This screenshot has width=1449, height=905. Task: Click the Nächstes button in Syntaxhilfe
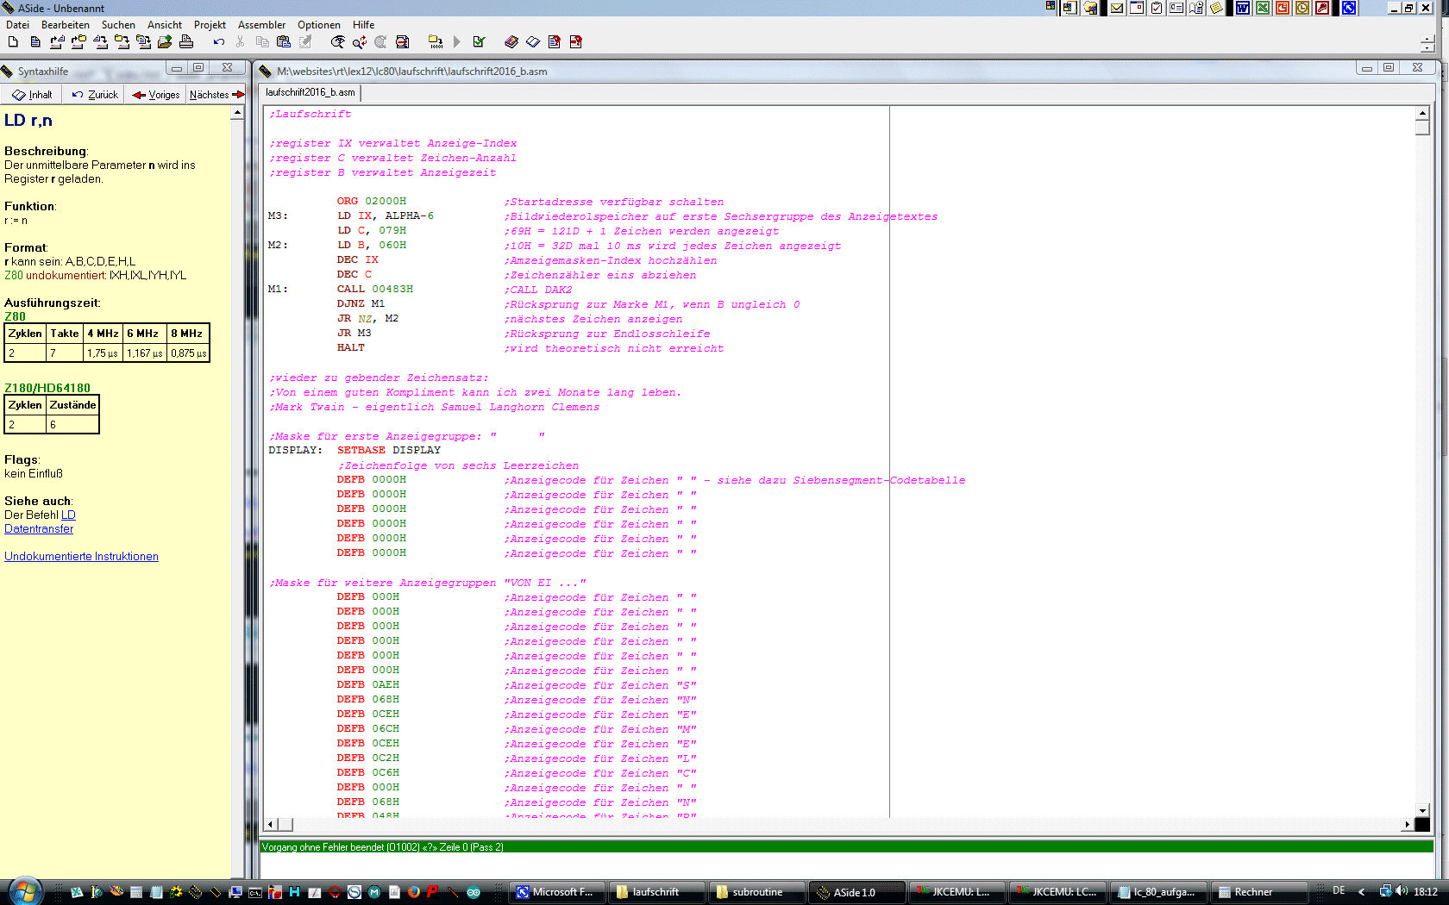pyautogui.click(x=216, y=95)
